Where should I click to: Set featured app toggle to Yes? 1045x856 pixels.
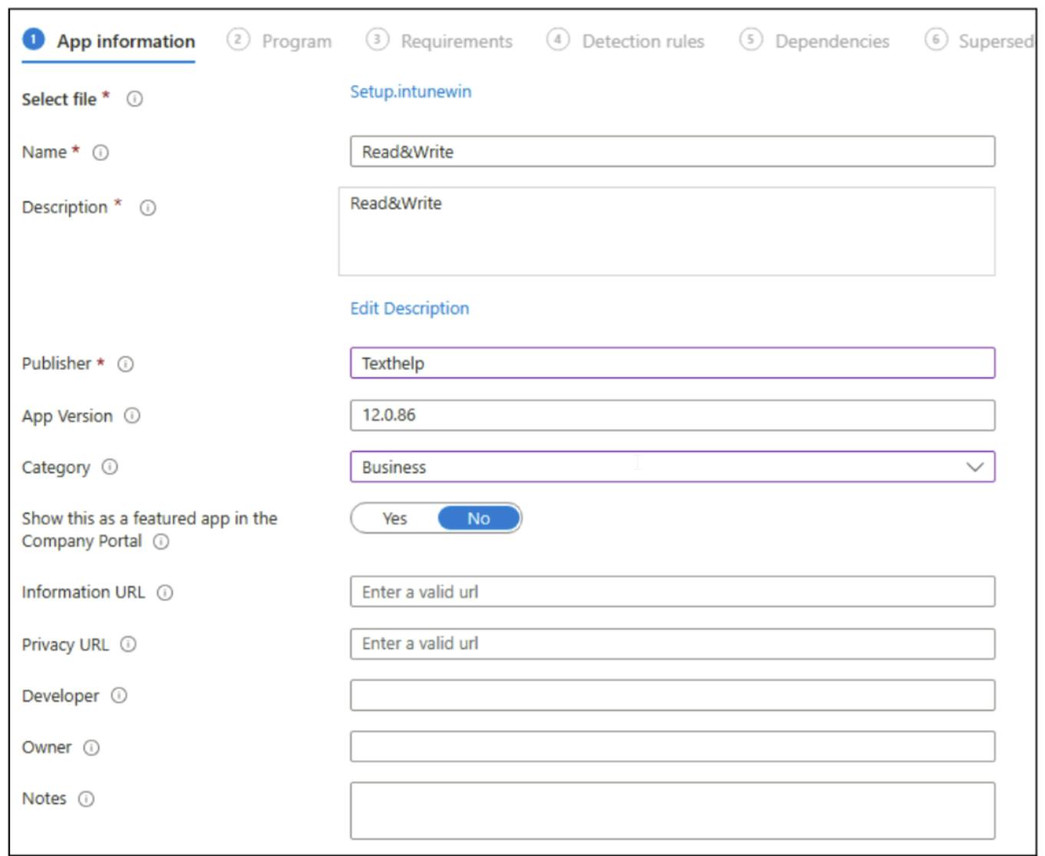(x=395, y=519)
